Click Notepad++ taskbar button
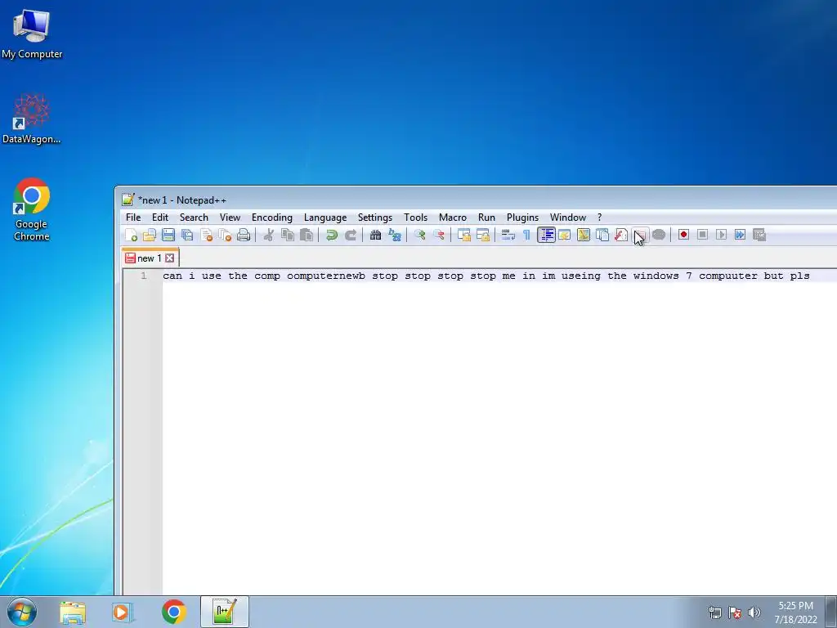Viewport: 837px width, 628px height. pos(225,612)
